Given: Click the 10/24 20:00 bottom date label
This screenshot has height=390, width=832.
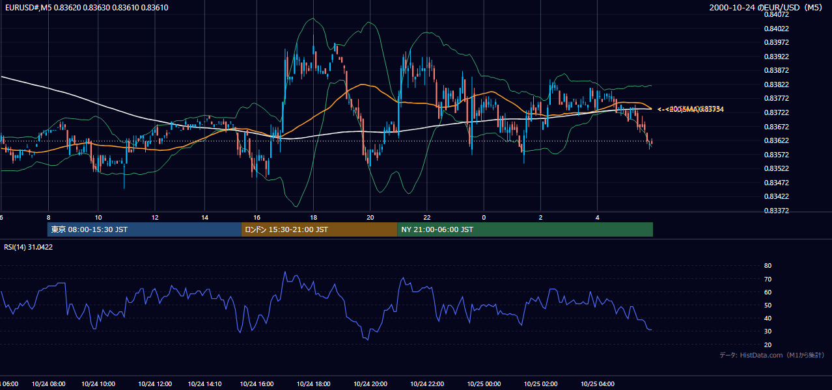Looking at the screenshot, I should point(370,384).
